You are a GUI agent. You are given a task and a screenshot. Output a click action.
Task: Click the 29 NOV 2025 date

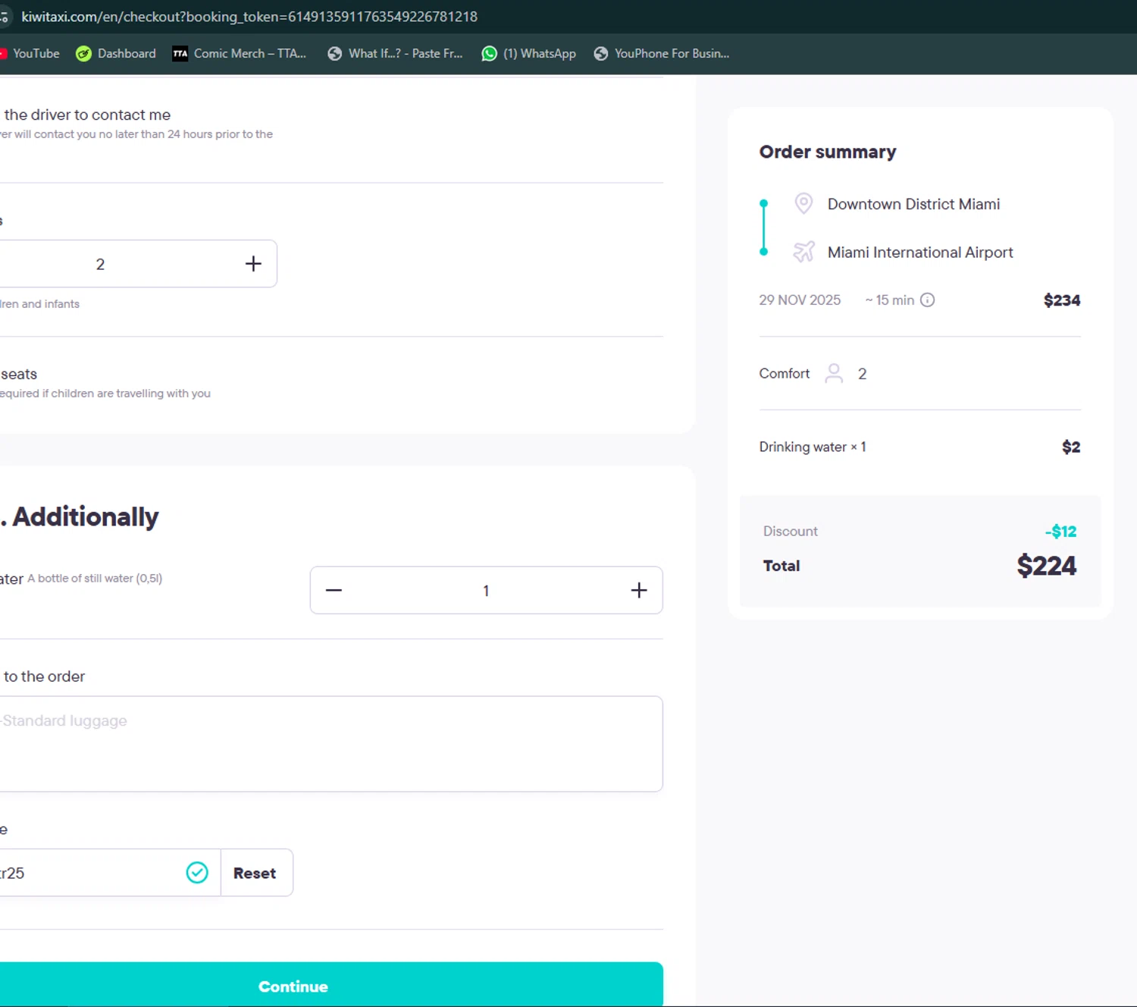coord(800,300)
